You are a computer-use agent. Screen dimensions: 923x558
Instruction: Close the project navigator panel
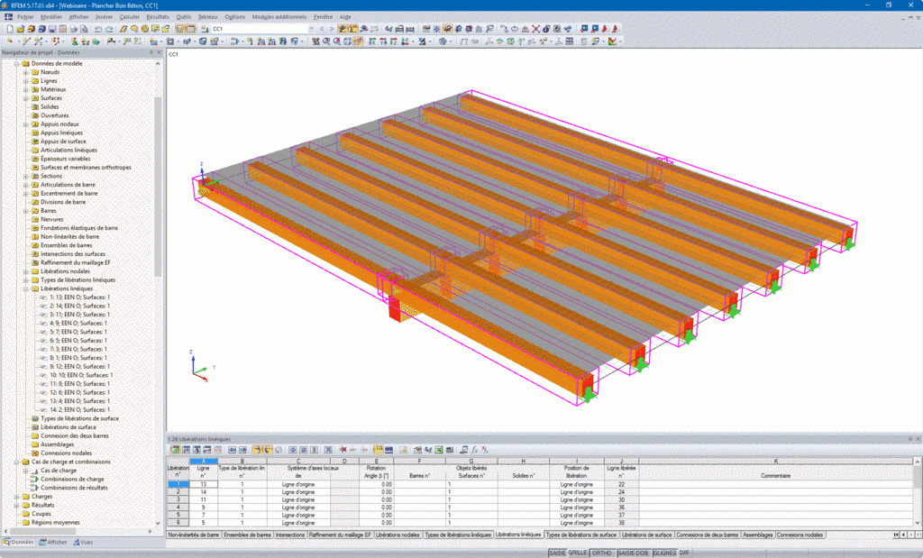[159, 52]
